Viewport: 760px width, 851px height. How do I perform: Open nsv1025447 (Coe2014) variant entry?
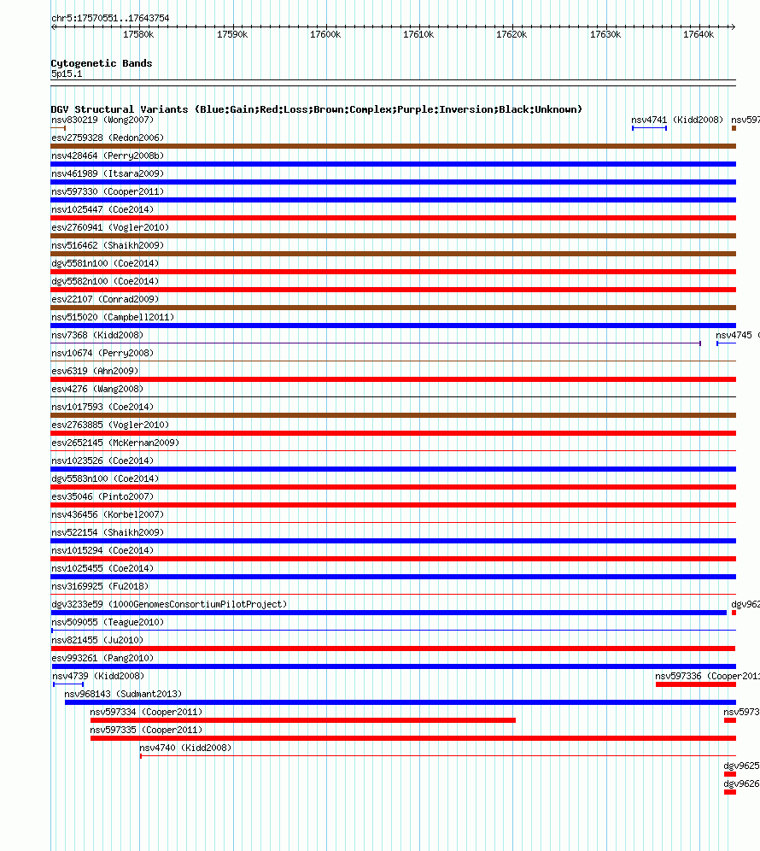[x=102, y=209]
